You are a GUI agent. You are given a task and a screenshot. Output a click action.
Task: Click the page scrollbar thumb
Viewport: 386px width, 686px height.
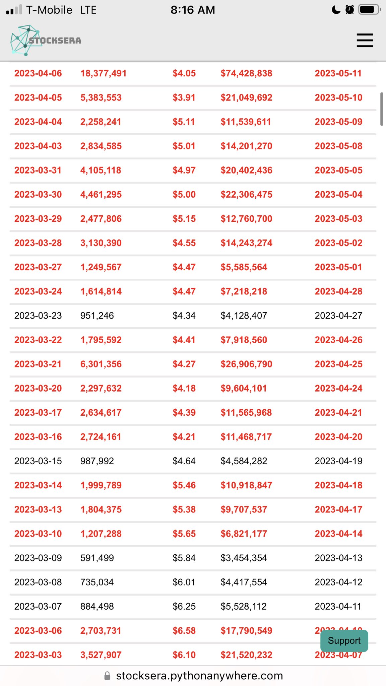(x=381, y=109)
